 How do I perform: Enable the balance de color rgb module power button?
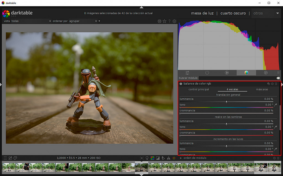click(x=181, y=83)
